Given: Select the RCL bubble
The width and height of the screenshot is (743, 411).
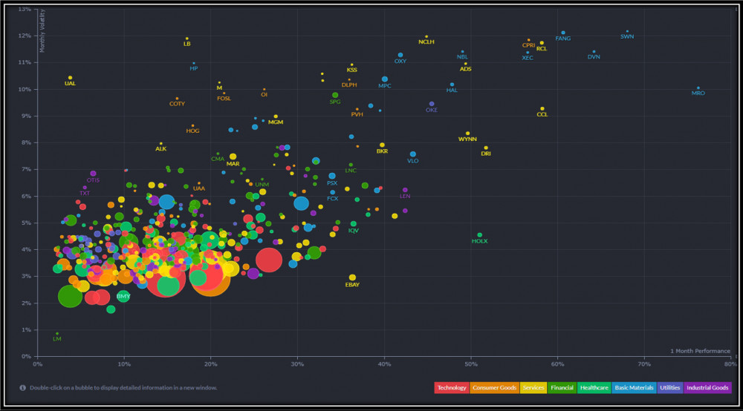Looking at the screenshot, I should (x=542, y=43).
